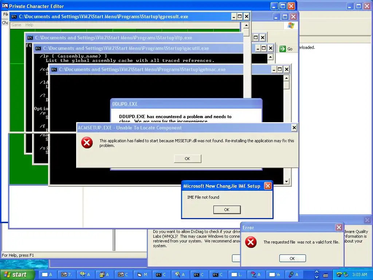
Task: Switch to the taskbar item labeled M
Action: click(x=142, y=275)
